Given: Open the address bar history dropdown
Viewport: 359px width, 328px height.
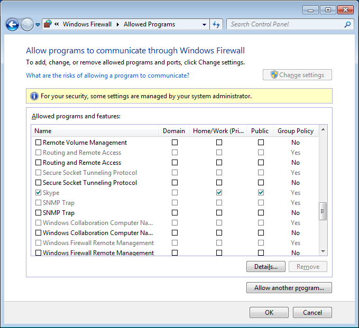Looking at the screenshot, I should 205,24.
